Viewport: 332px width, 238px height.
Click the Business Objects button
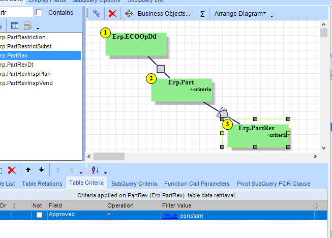click(x=158, y=14)
